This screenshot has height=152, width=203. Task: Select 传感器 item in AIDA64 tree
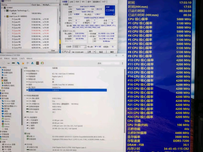5,88
